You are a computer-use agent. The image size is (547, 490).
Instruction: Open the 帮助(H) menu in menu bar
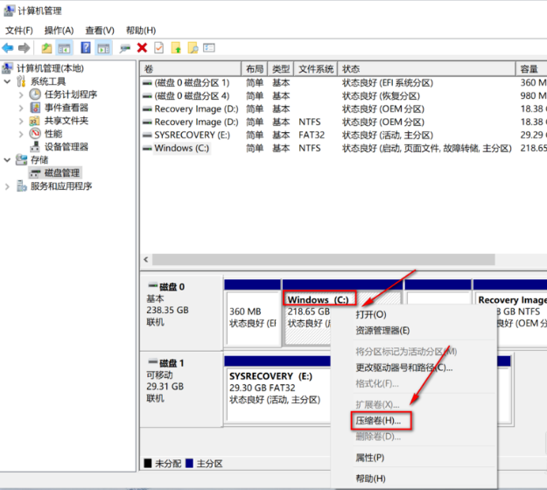pyautogui.click(x=141, y=31)
